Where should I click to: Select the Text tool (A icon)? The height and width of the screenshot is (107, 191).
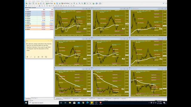pyautogui.click(x=44, y=6)
